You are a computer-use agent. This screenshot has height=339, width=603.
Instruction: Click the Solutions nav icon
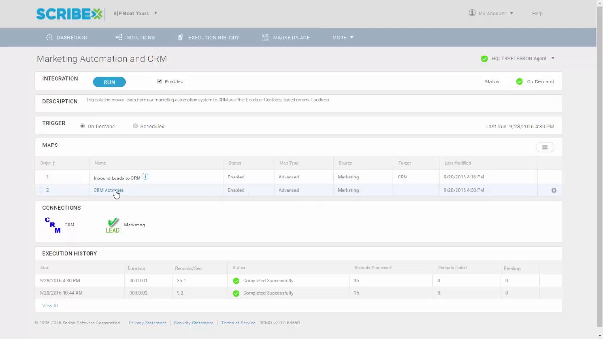pos(119,37)
